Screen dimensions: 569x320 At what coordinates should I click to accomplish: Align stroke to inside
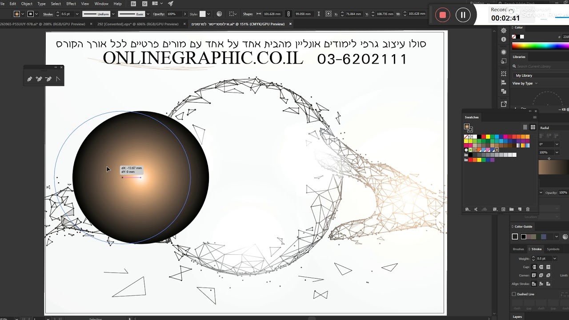tap(541, 284)
